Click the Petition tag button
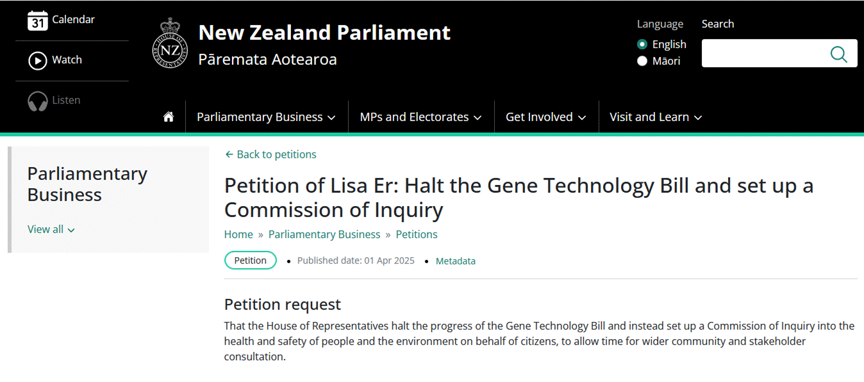Viewport: 864px width, 382px height. point(250,260)
